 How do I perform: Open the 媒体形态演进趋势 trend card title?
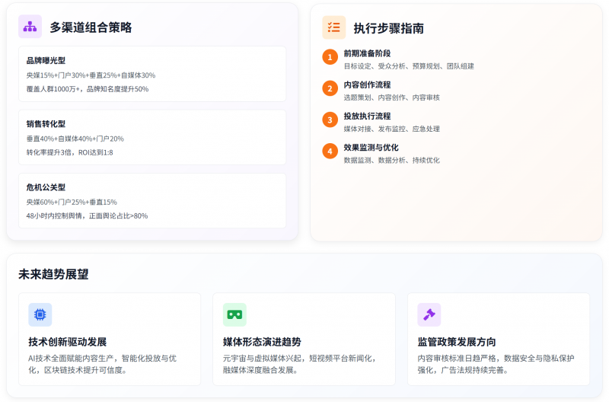262,342
